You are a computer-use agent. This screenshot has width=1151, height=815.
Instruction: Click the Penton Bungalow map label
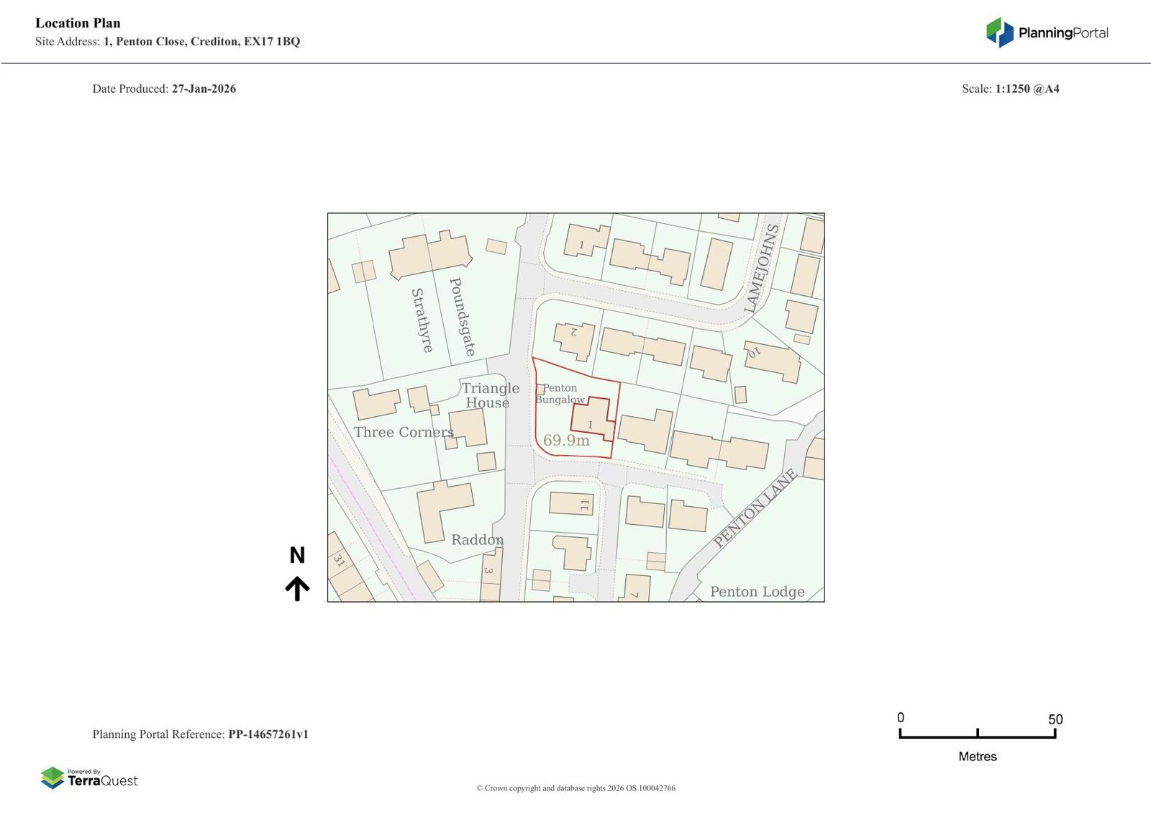pos(560,394)
